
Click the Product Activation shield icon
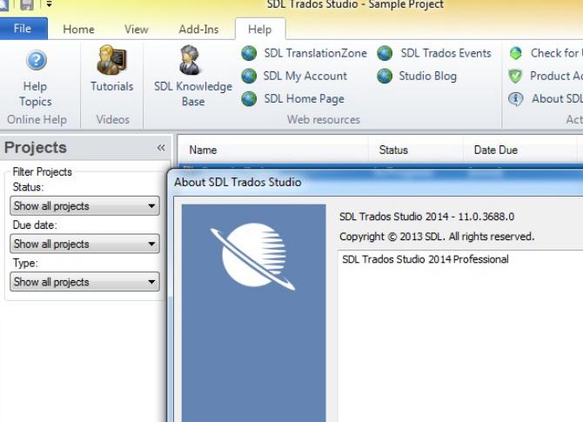[x=516, y=76]
